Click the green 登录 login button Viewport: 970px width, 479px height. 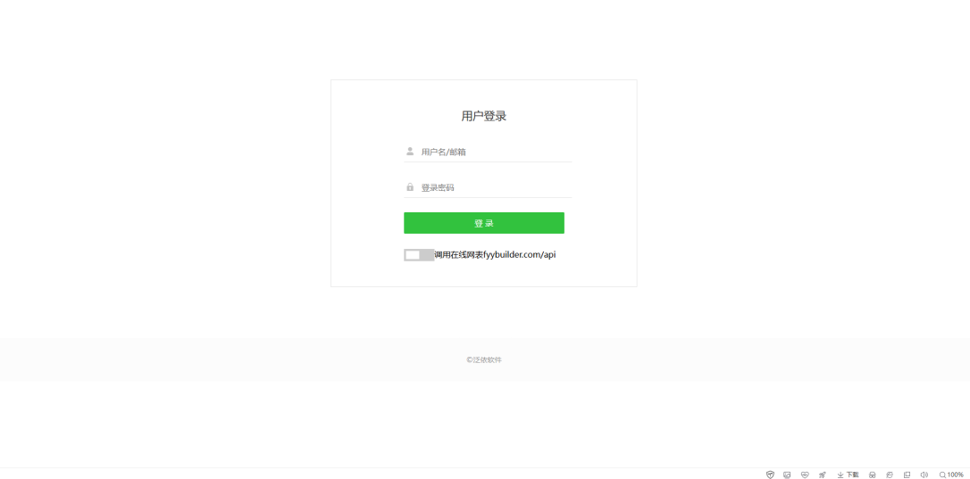(x=484, y=223)
